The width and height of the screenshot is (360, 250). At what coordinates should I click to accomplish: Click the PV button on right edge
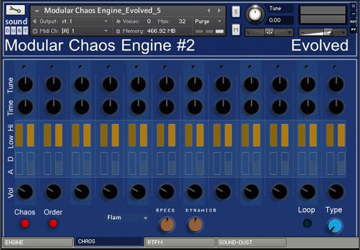click(354, 30)
